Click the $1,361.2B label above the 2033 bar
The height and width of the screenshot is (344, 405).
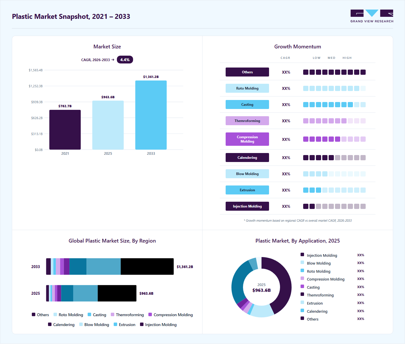tap(151, 77)
